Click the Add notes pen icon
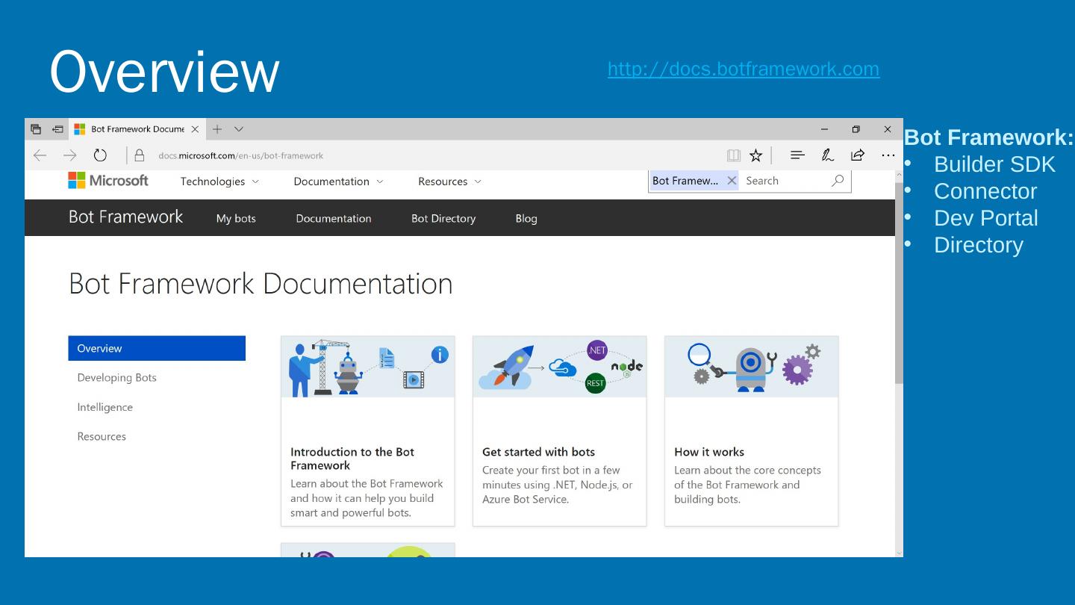The height and width of the screenshot is (605, 1075). pos(827,155)
